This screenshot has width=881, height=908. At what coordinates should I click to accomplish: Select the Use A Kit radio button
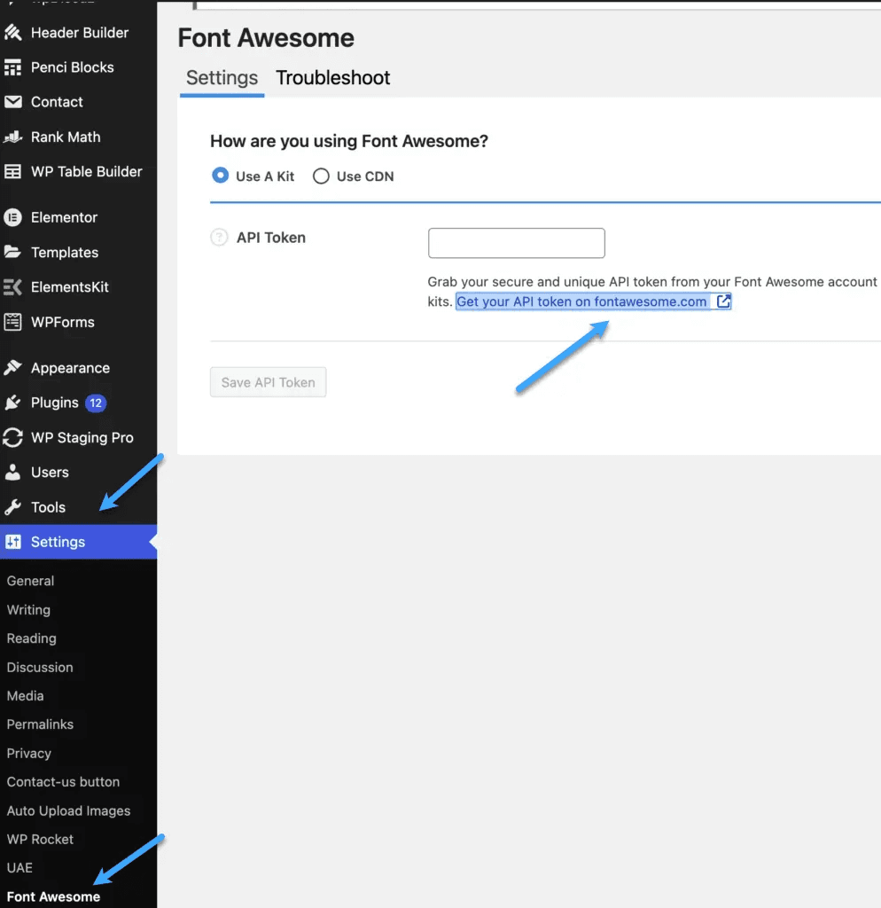220,176
